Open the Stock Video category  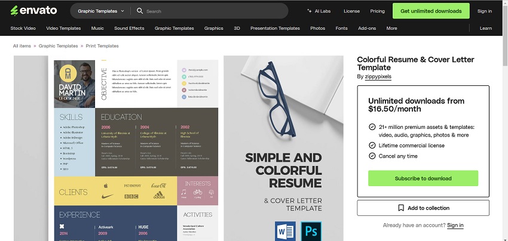click(x=23, y=28)
